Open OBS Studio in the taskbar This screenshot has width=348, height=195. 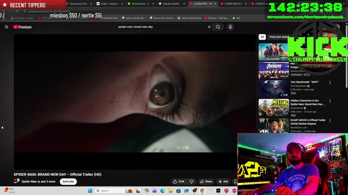tap(194, 191)
